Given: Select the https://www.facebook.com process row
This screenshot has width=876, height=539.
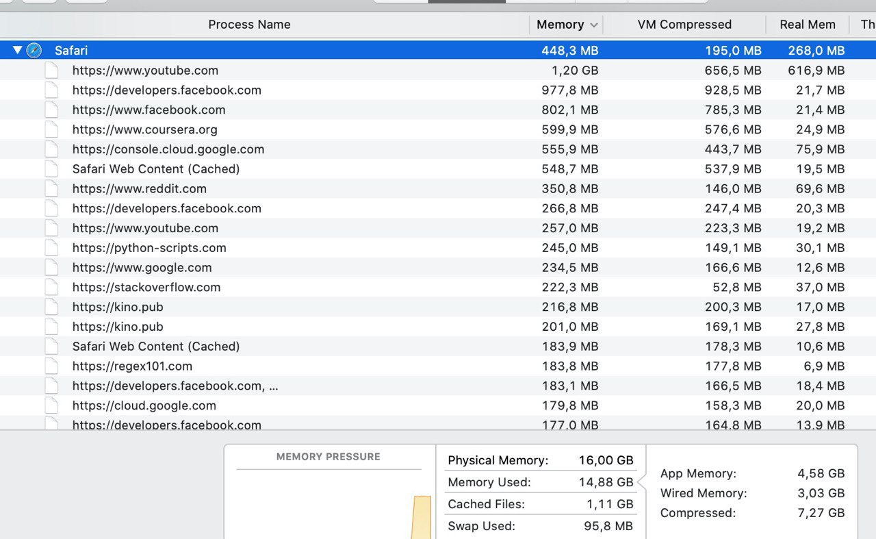Looking at the screenshot, I should (x=438, y=110).
